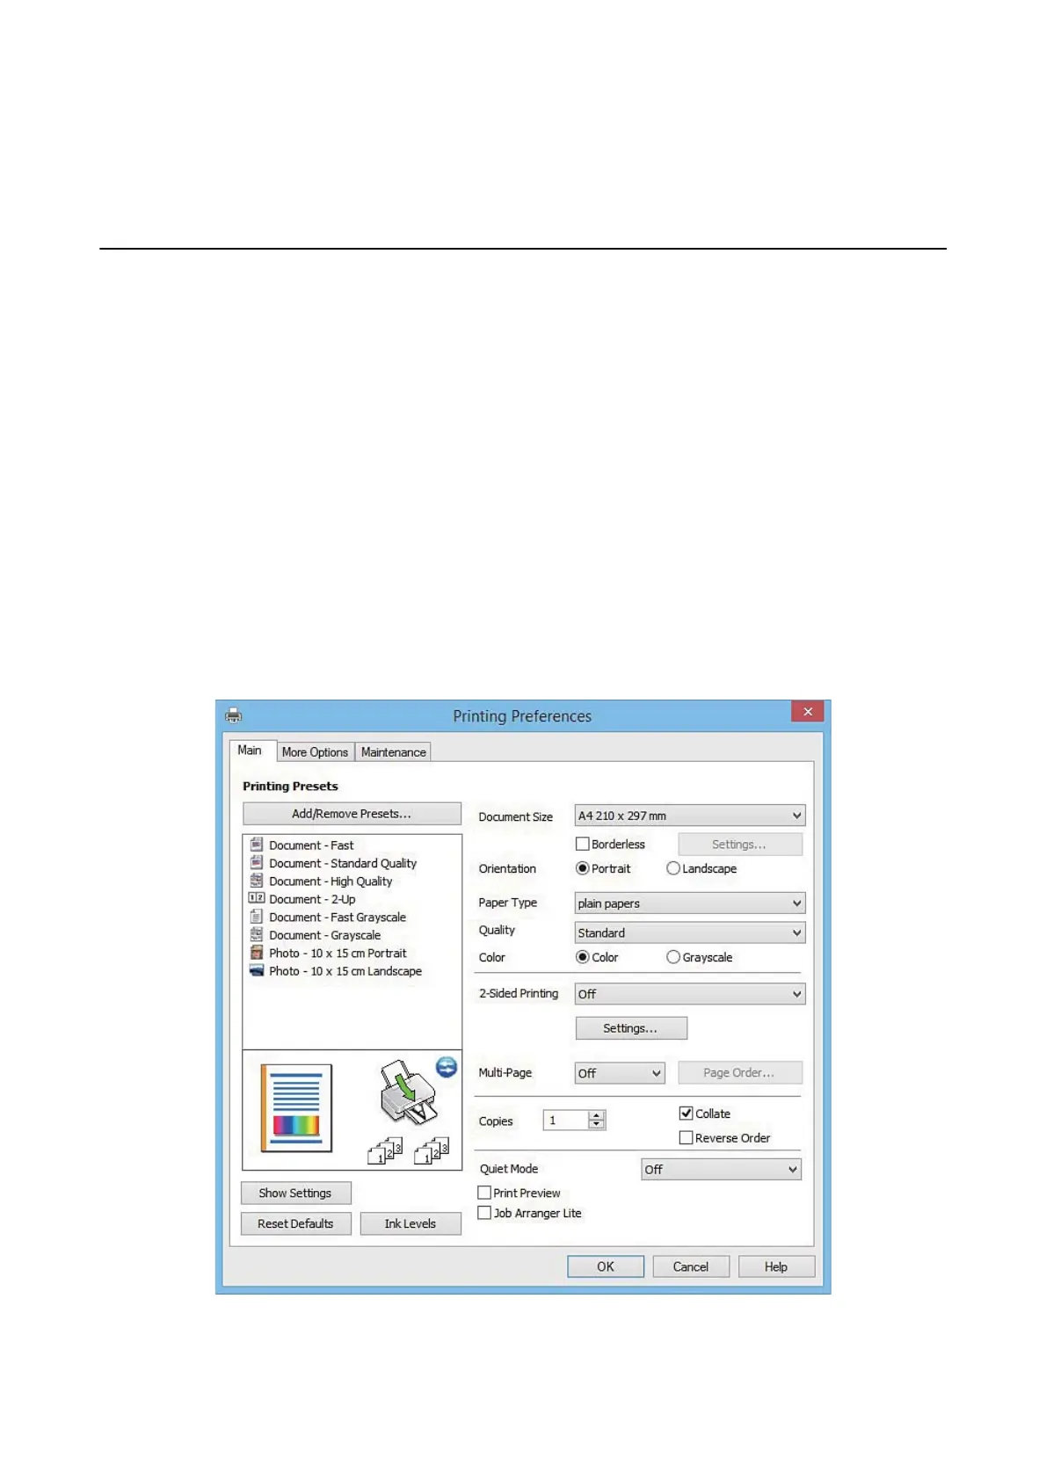The width and height of the screenshot is (1046, 1480).
Task: Decrease the Copies count with down arrow
Action: click(597, 1125)
